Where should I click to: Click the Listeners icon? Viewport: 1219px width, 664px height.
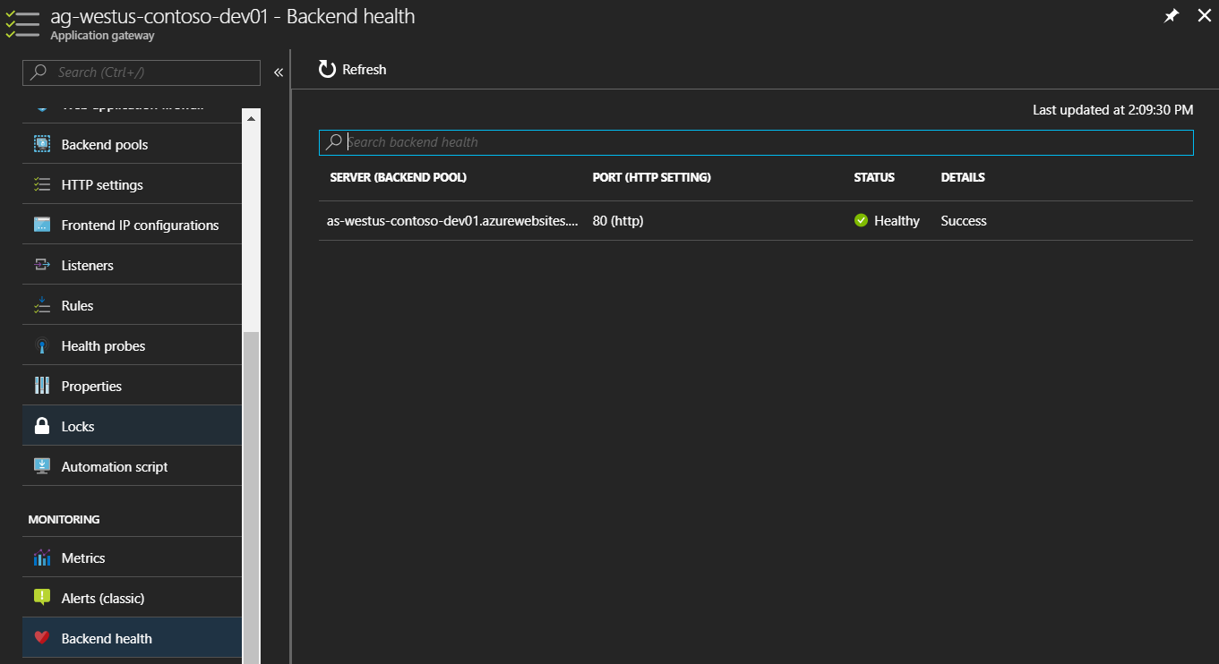point(42,265)
